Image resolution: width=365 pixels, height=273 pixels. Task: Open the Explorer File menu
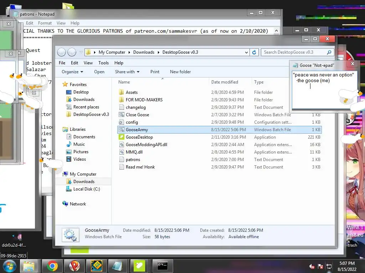[62, 63]
